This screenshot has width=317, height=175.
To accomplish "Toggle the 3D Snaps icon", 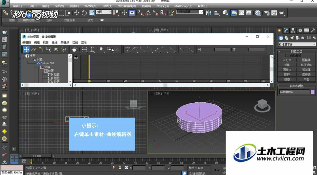I will point(141,12).
